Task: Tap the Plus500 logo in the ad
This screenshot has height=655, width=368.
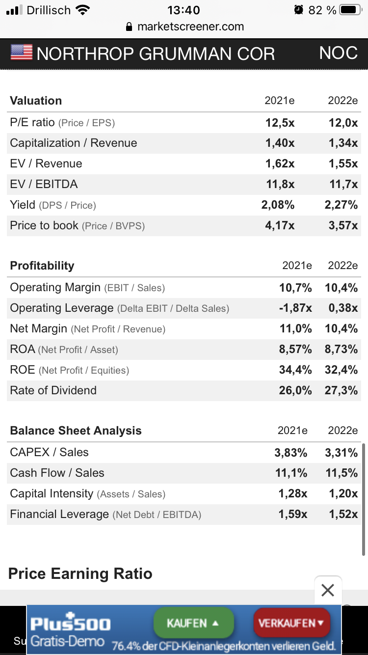Action: tap(70, 623)
